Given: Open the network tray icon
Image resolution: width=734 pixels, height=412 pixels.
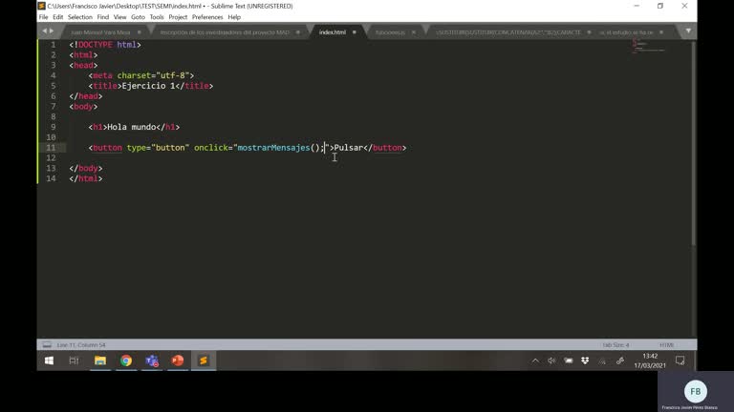Looking at the screenshot, I should (602, 360).
